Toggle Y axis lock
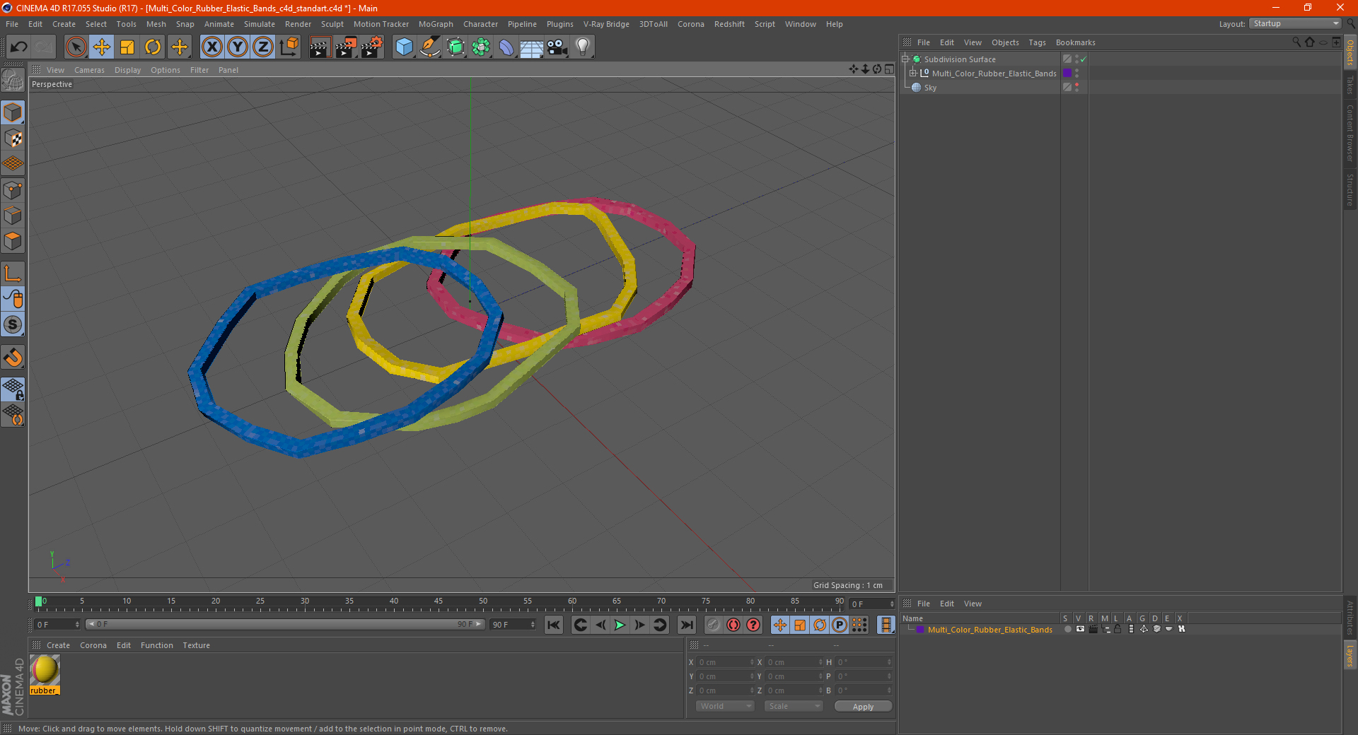The width and height of the screenshot is (1358, 735). 238,47
